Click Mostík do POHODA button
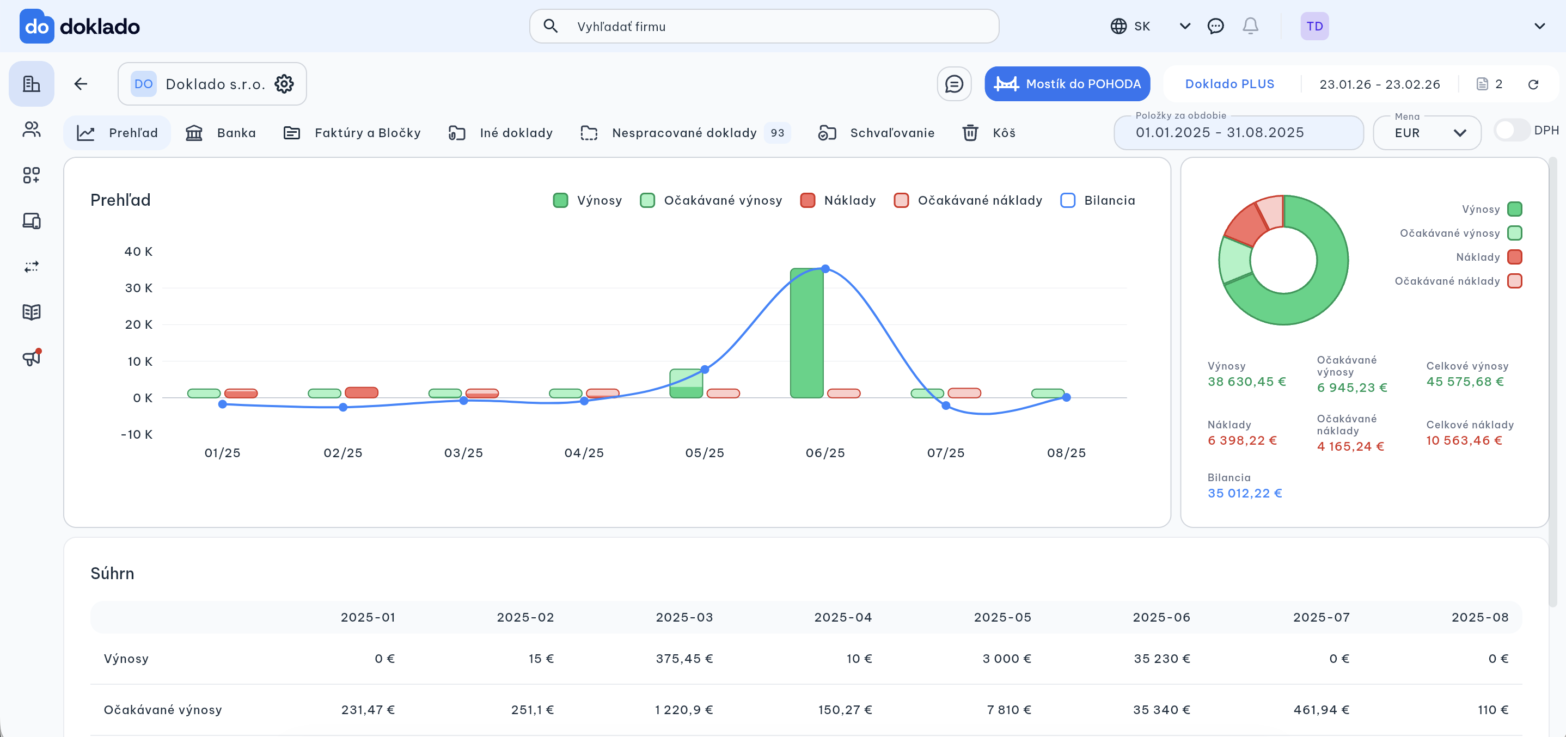1566x737 pixels. click(1067, 84)
